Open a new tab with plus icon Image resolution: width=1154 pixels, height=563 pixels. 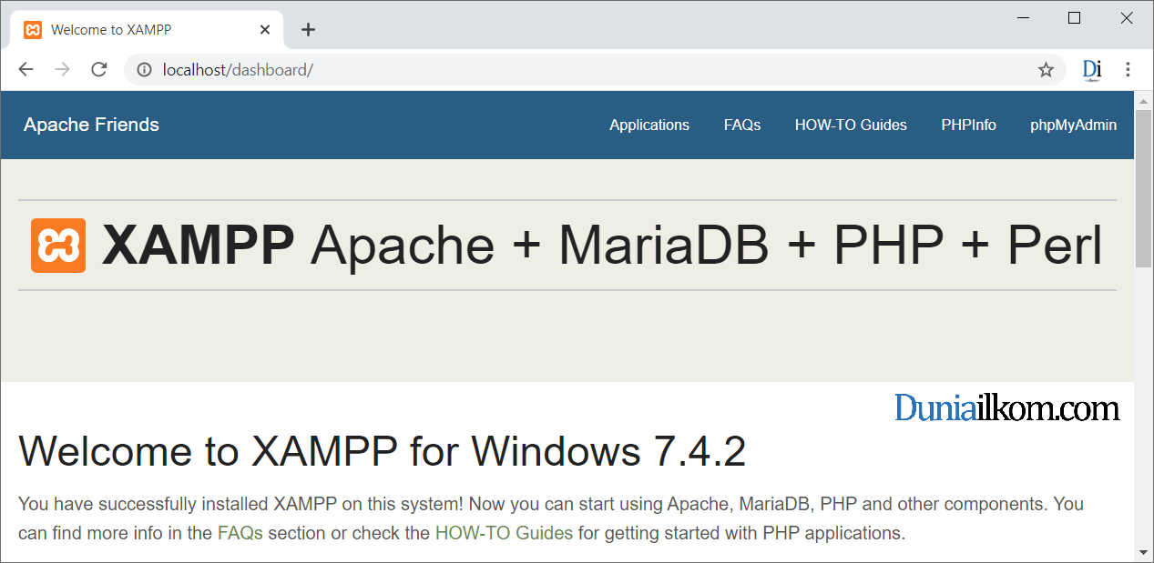pos(308,30)
